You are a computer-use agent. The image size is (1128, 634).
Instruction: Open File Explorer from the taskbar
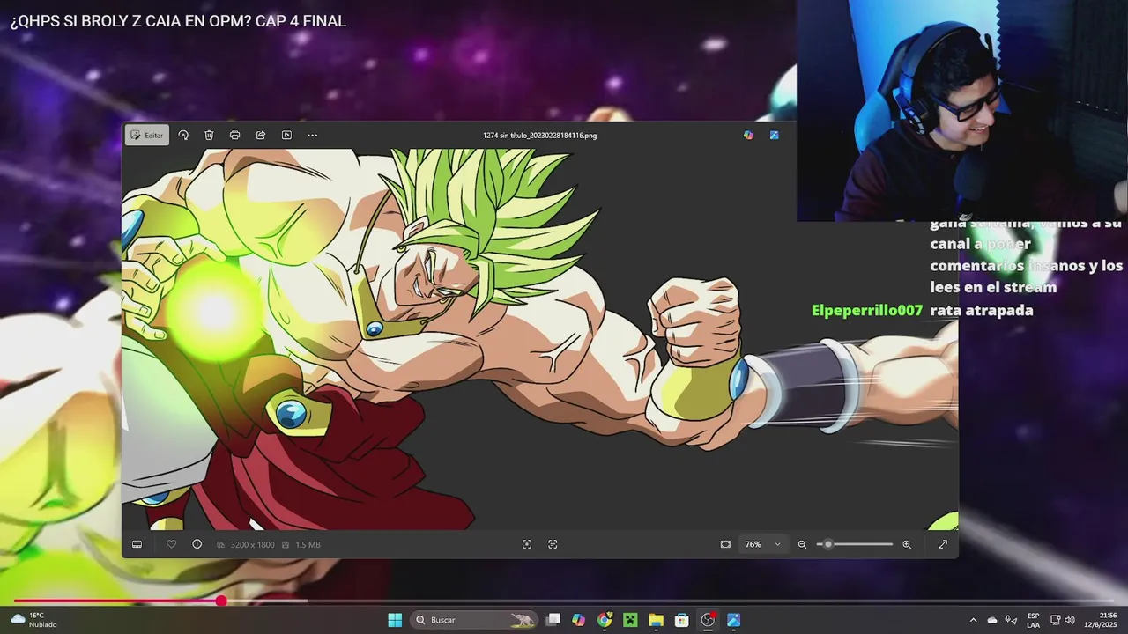point(656,620)
